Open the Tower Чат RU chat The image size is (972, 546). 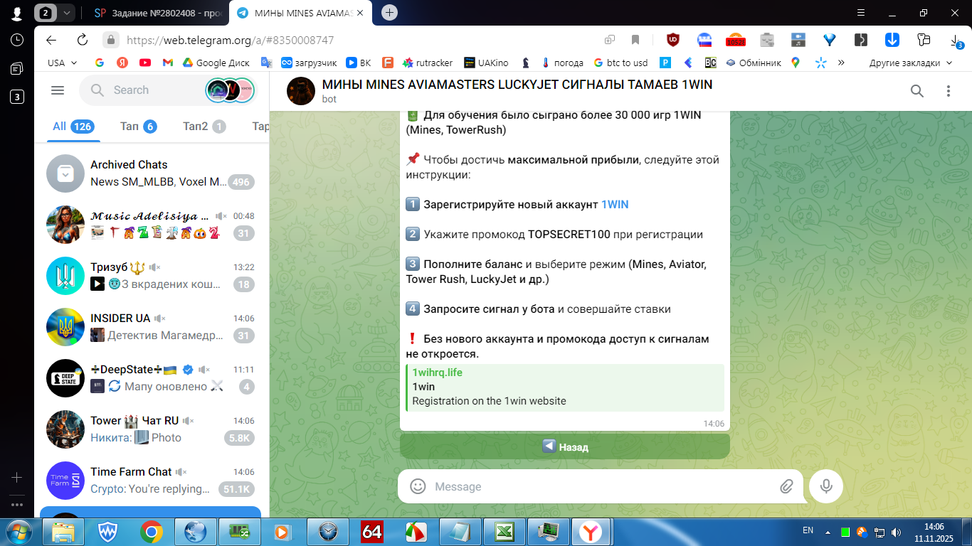tap(151, 429)
